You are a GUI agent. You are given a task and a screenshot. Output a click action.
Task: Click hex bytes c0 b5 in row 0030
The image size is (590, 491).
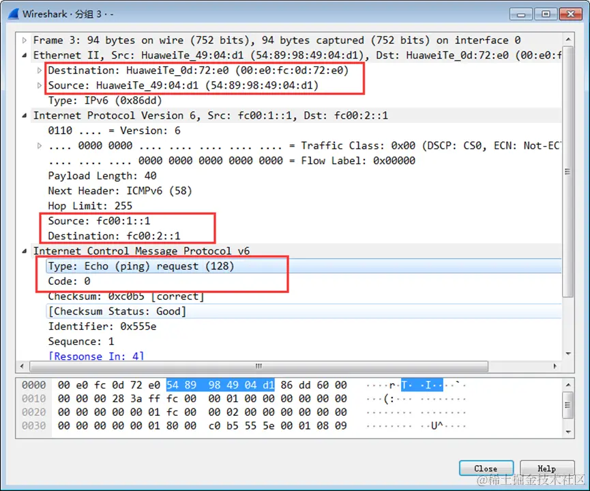pyautogui.click(x=223, y=426)
